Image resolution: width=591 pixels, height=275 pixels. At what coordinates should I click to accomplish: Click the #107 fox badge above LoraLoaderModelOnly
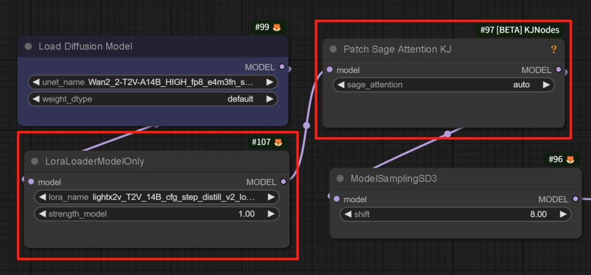(268, 142)
